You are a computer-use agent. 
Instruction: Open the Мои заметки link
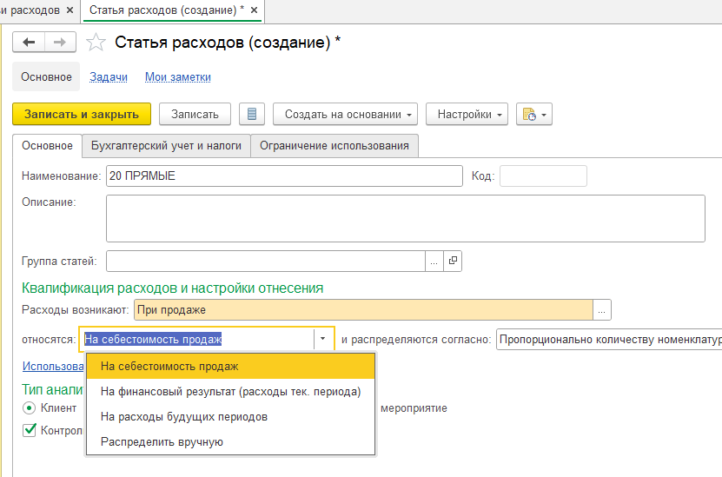tap(177, 77)
